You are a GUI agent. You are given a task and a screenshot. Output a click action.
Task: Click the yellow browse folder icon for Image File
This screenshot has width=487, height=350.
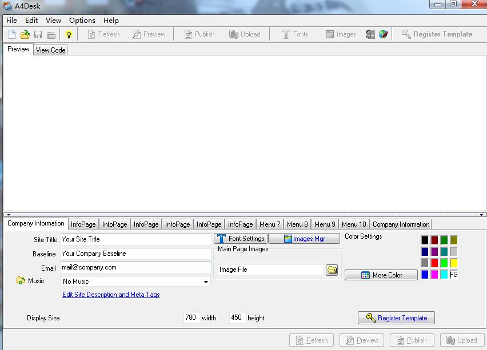[332, 270]
